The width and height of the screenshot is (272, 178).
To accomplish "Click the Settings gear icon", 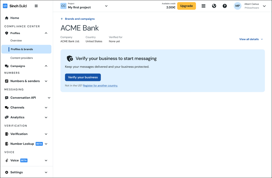I will pyautogui.click(x=7, y=172).
